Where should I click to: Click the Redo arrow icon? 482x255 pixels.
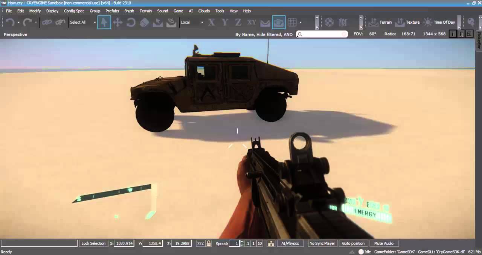coord(27,22)
